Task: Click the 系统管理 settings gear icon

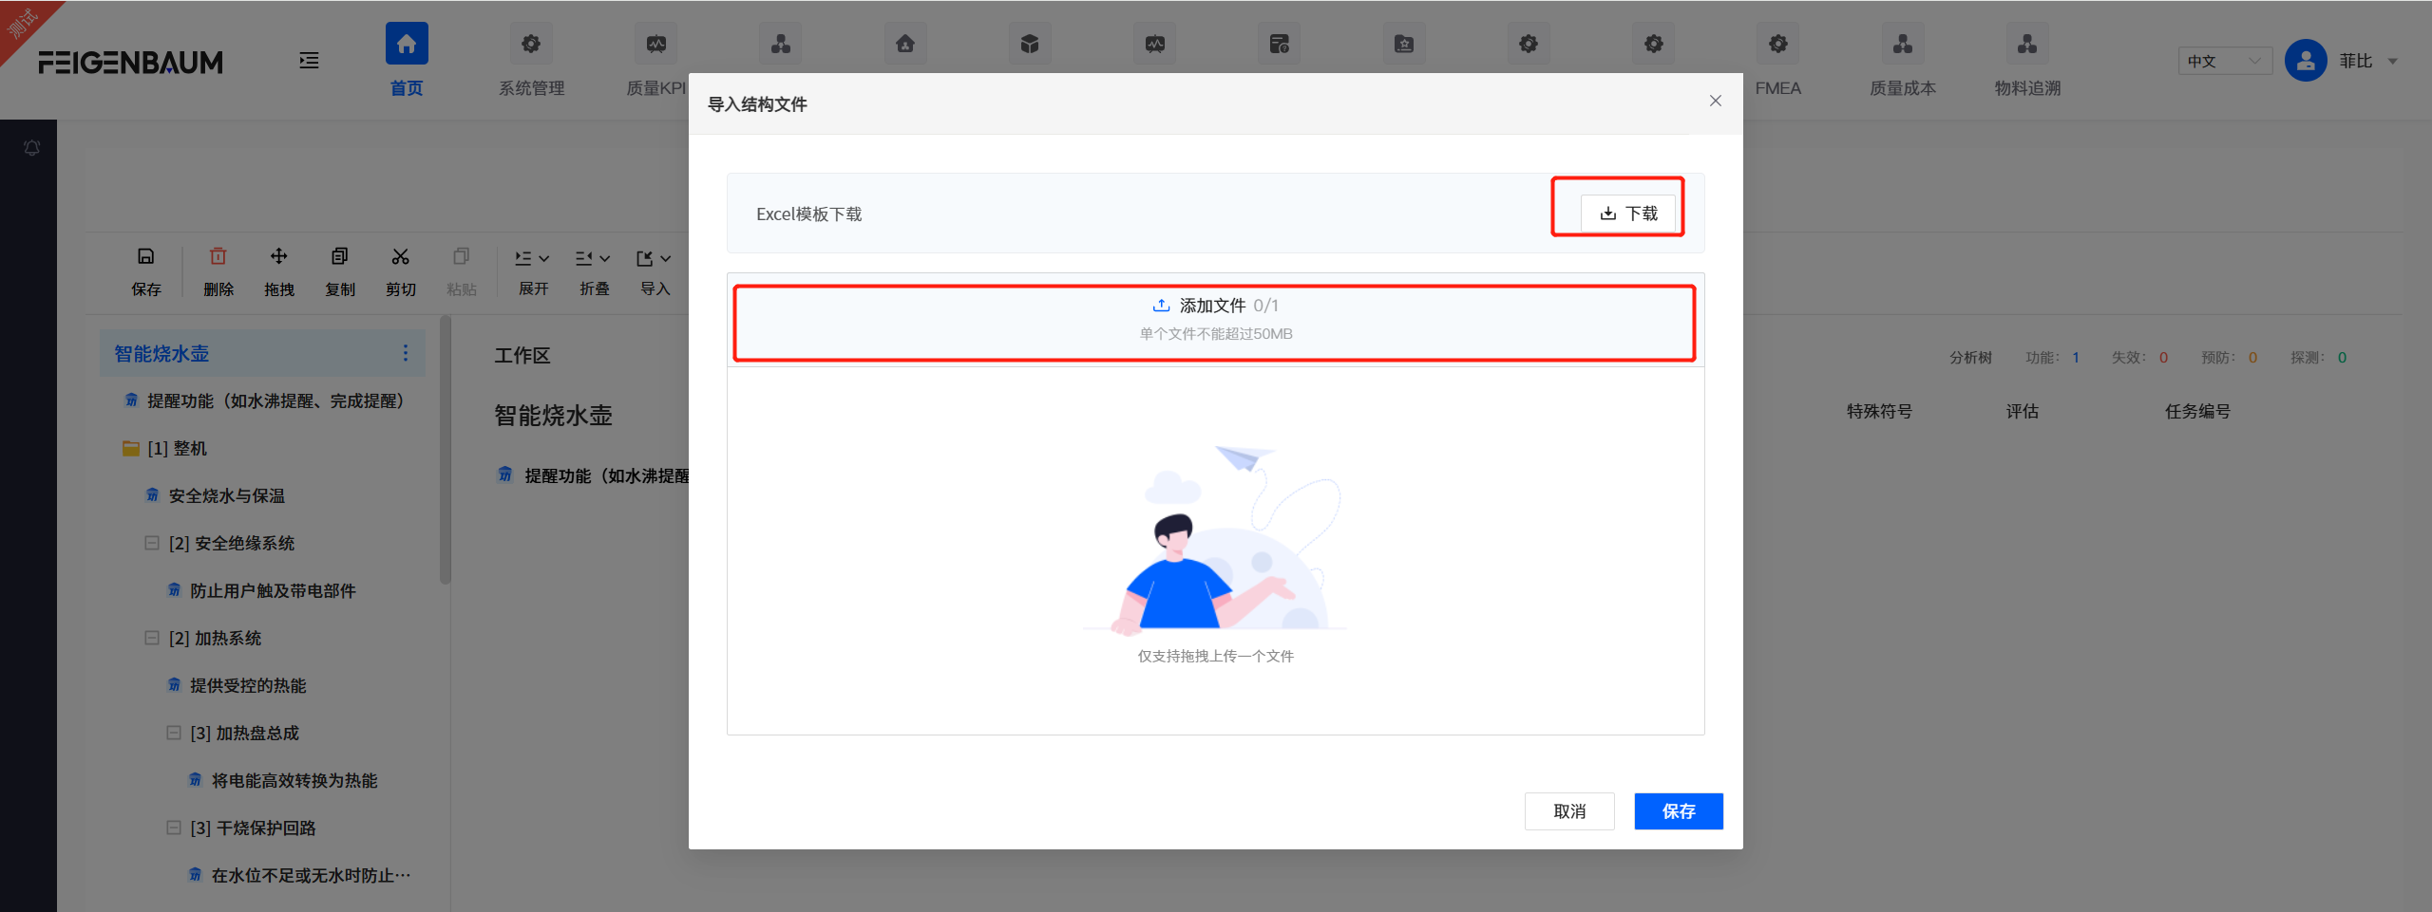Action: click(x=531, y=43)
